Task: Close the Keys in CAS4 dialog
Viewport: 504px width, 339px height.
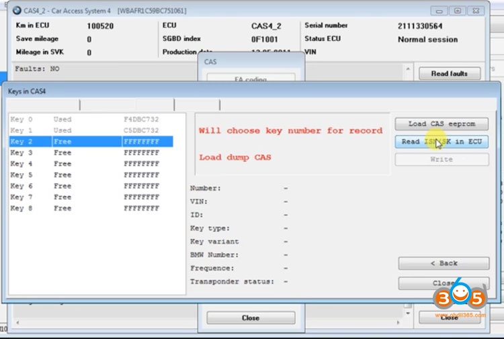Action: point(444,283)
